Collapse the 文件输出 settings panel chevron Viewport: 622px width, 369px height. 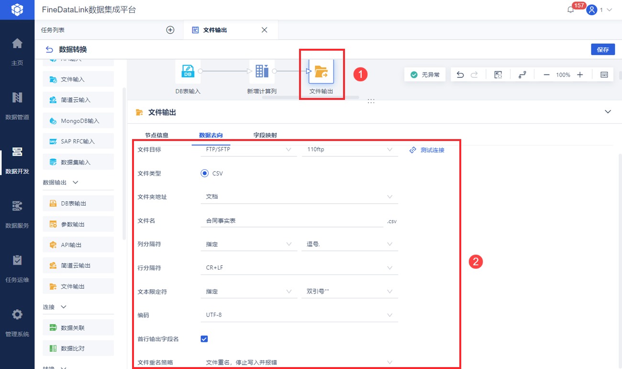coord(608,112)
